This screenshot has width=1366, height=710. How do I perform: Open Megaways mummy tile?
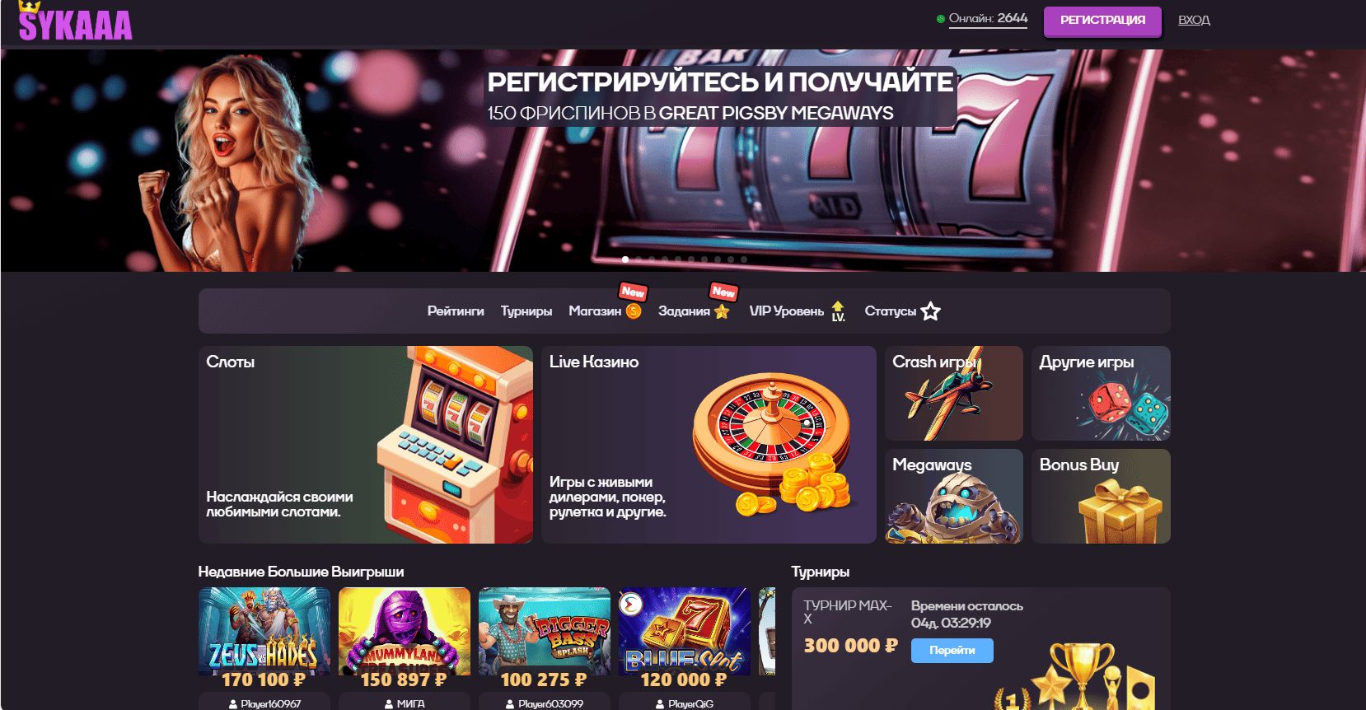tap(953, 496)
